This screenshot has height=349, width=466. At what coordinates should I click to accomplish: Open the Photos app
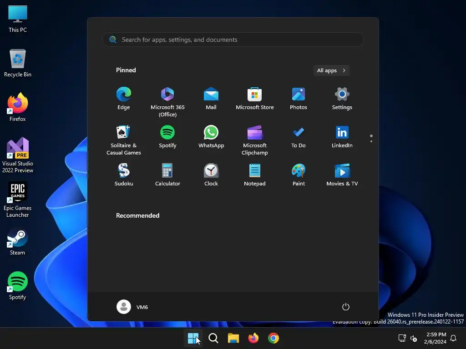click(x=299, y=99)
